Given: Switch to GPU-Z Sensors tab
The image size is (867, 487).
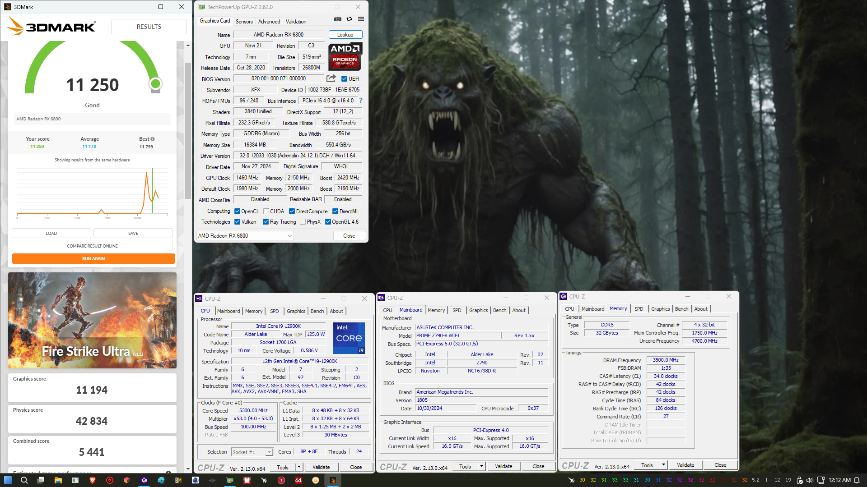Looking at the screenshot, I should [x=244, y=21].
